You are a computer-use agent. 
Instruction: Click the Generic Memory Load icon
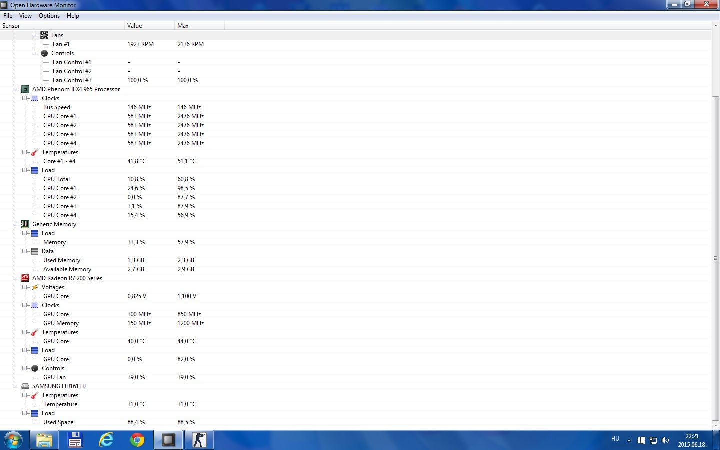(35, 233)
